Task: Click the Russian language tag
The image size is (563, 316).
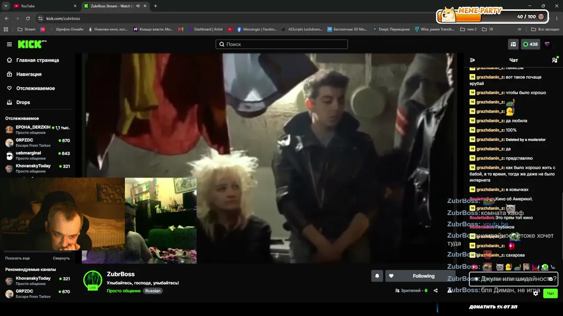Action: click(x=153, y=291)
